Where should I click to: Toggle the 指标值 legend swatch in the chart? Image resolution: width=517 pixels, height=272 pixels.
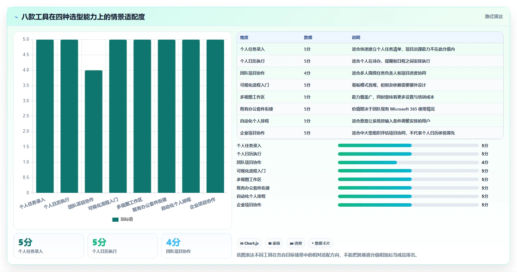tap(115, 219)
